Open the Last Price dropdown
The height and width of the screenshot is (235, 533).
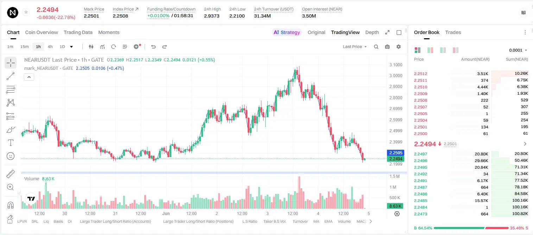click(355, 47)
